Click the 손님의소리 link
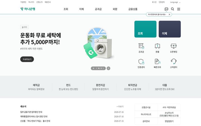Viewport: 201px width, 126px height. 169,114
